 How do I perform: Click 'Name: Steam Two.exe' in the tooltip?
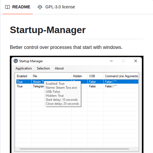pos(61,88)
